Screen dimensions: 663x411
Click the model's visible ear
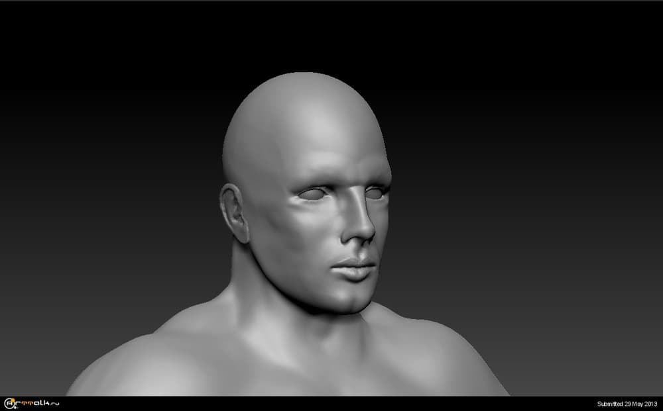[x=235, y=212]
